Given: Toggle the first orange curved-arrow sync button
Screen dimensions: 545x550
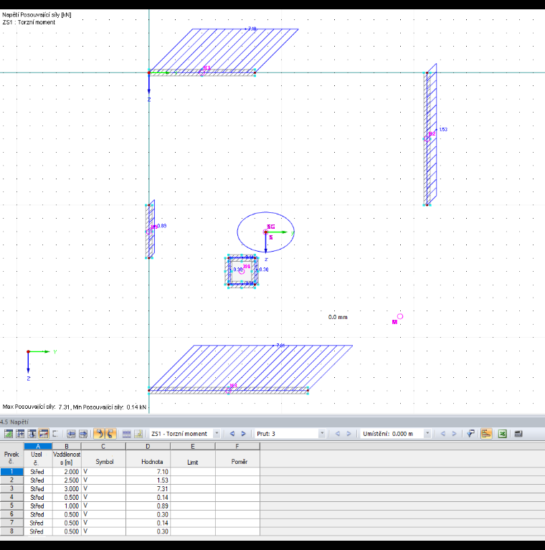Looking at the screenshot, I should (99, 434).
